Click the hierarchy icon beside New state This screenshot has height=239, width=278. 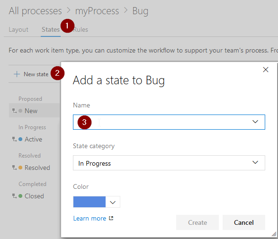click(14, 111)
